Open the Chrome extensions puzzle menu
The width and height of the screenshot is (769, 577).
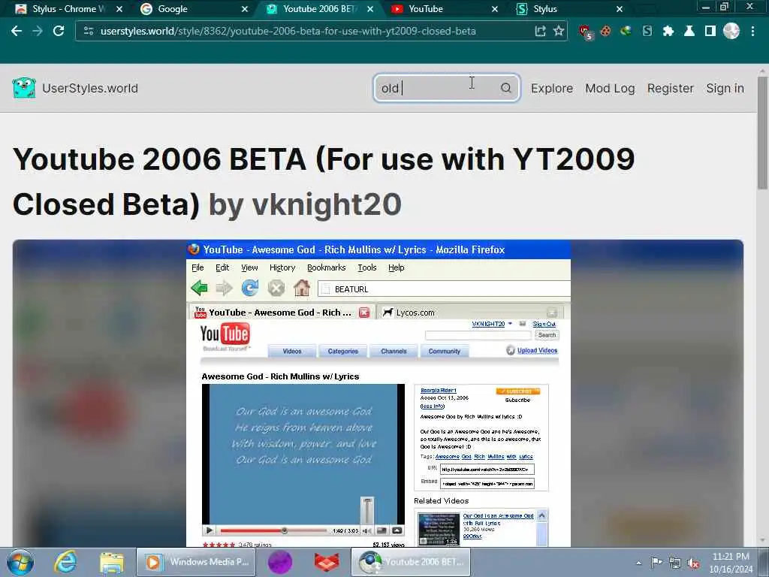pos(668,31)
